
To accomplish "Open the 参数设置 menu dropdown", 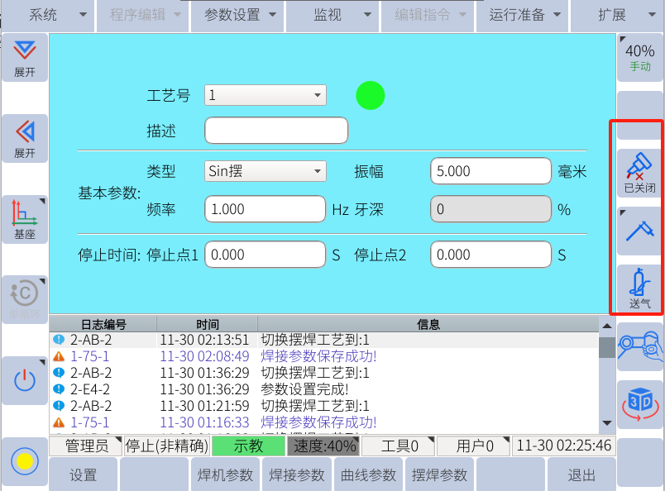I will 237,15.
